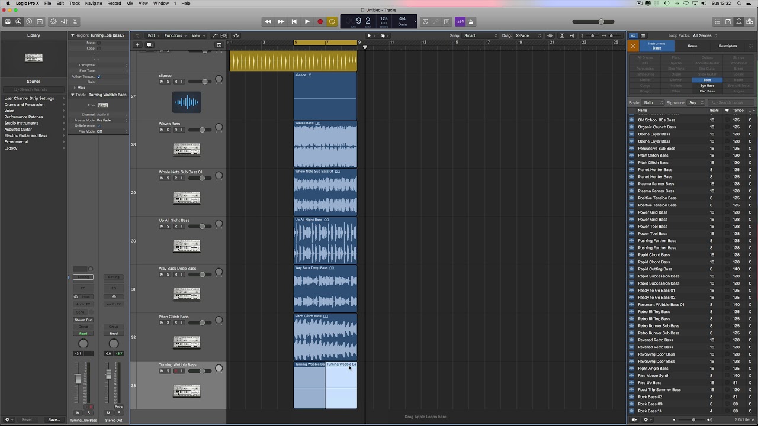758x426 pixels.
Task: Click the Save button in the Library
Action: 54,419
